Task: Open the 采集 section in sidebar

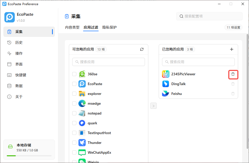Action: 29,32
